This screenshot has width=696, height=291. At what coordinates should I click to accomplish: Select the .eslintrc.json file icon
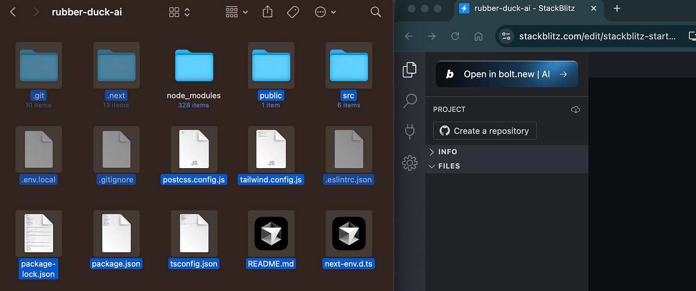coord(349,149)
